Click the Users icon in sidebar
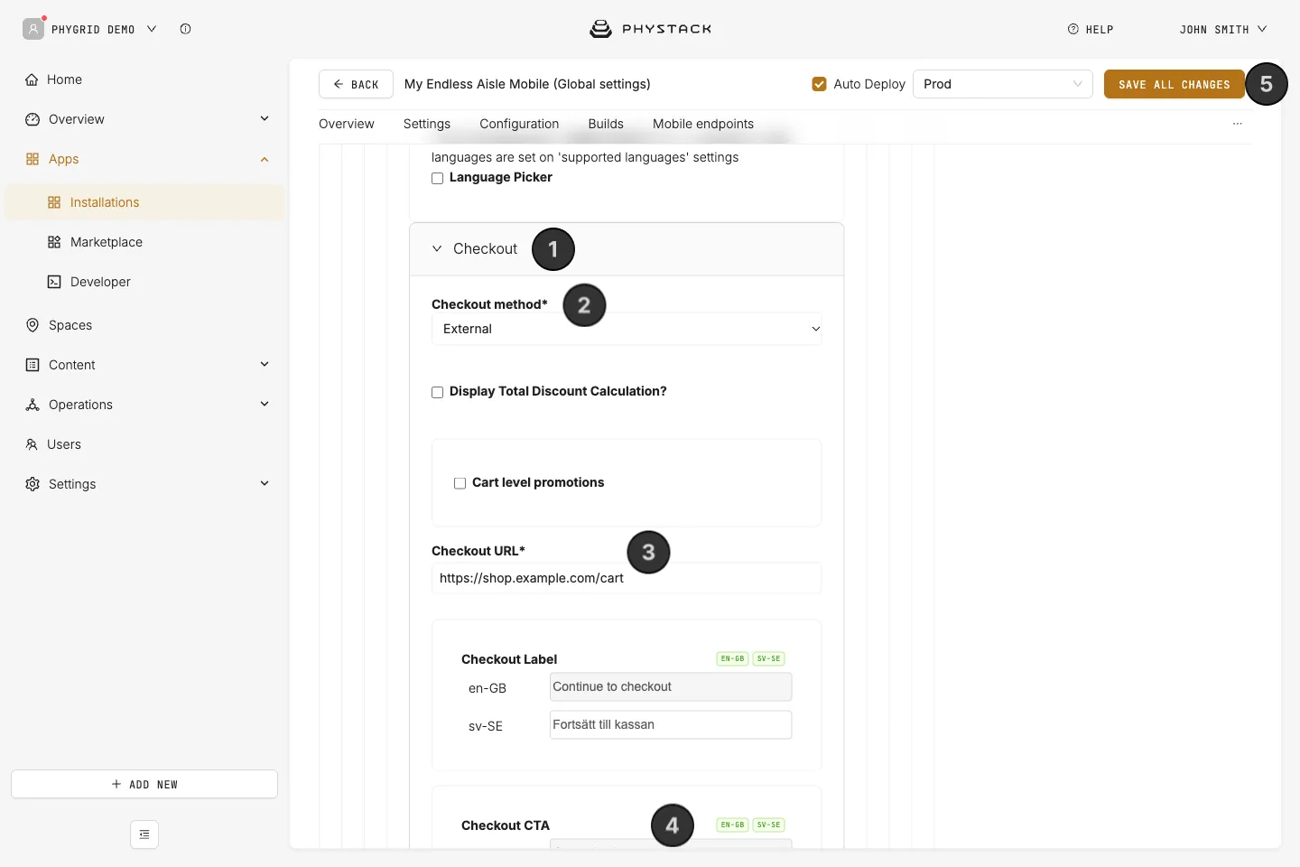Screen dimensions: 1300x867 click(32, 444)
